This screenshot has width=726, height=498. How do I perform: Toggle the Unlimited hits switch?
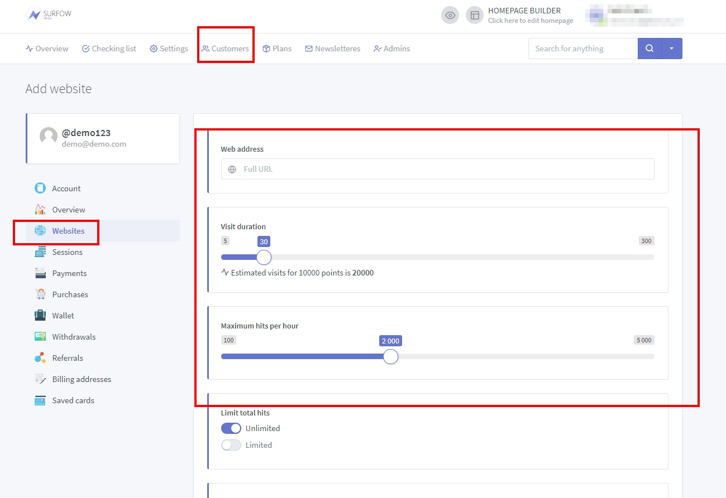(231, 428)
